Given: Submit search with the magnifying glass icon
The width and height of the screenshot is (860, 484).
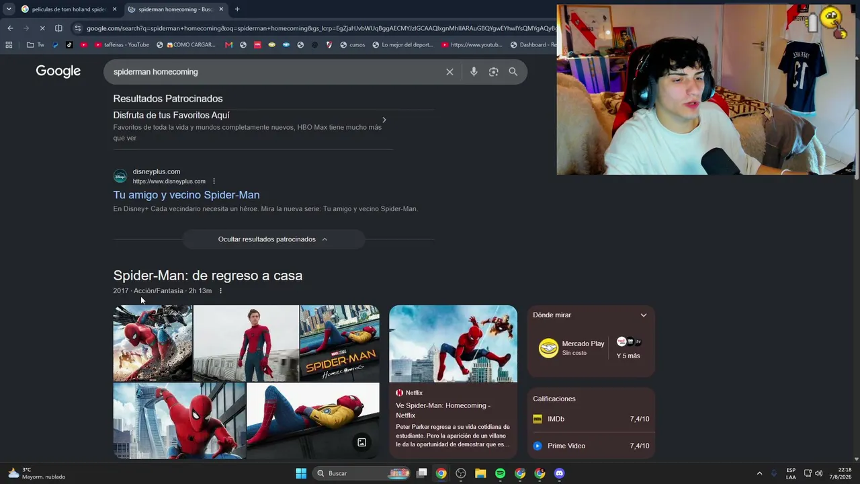Looking at the screenshot, I should 513,72.
